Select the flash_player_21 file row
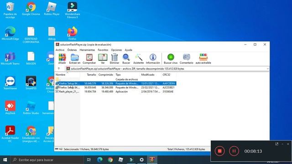 tap(115, 92)
